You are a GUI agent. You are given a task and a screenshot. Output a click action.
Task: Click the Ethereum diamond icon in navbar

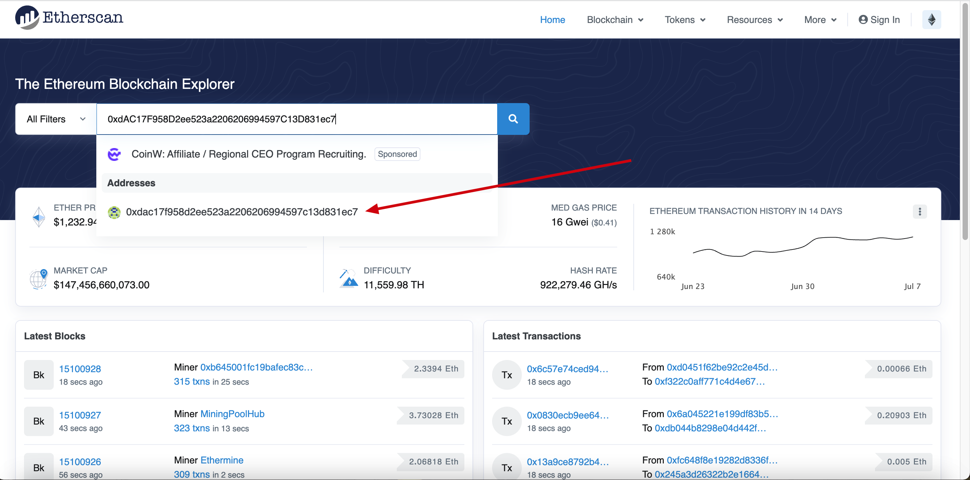coord(931,20)
